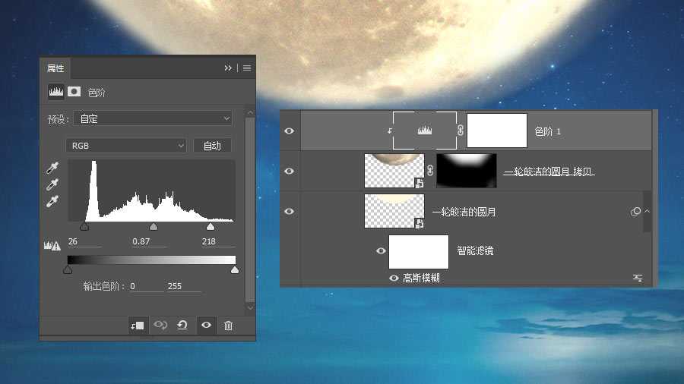This screenshot has width=684, height=384.
Task: Select the 色阶 1 layer mask thumbnail
Action: 496,131
